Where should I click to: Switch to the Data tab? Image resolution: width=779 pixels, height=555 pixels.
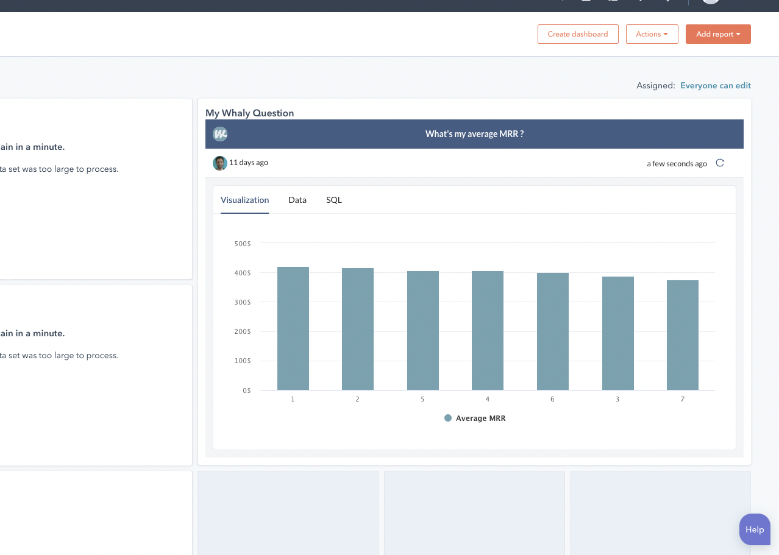pos(297,200)
